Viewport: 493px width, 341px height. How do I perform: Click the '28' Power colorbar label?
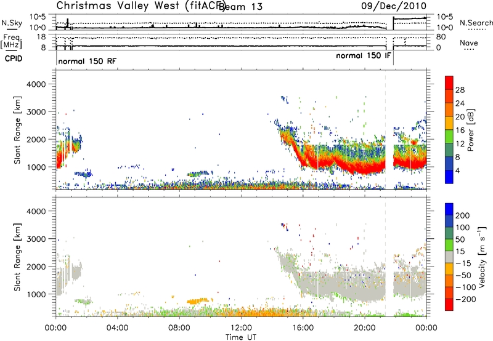click(460, 90)
